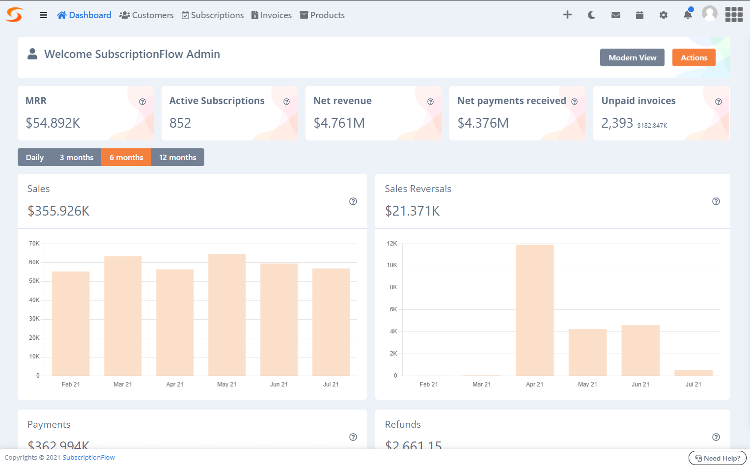Open messages using the envelope icon
750x467 pixels.
coord(615,15)
